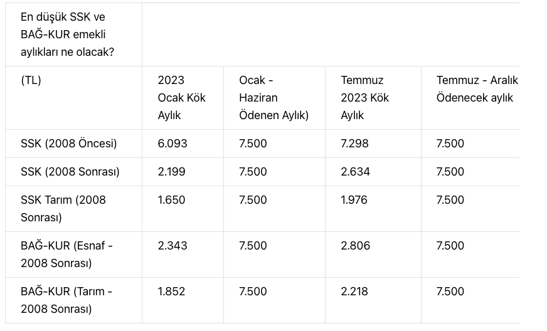
Task: Click the "(TL)" header cell
Action: pyautogui.click(x=31, y=80)
